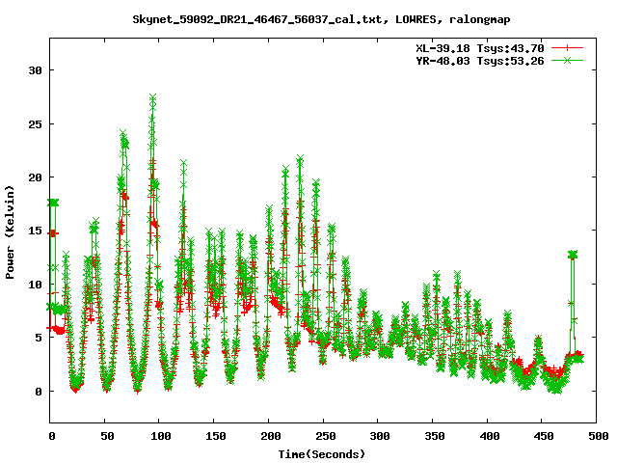Select the legend entry XL-39.18 Tsys:43.70
The image size is (617, 463).
click(480, 48)
